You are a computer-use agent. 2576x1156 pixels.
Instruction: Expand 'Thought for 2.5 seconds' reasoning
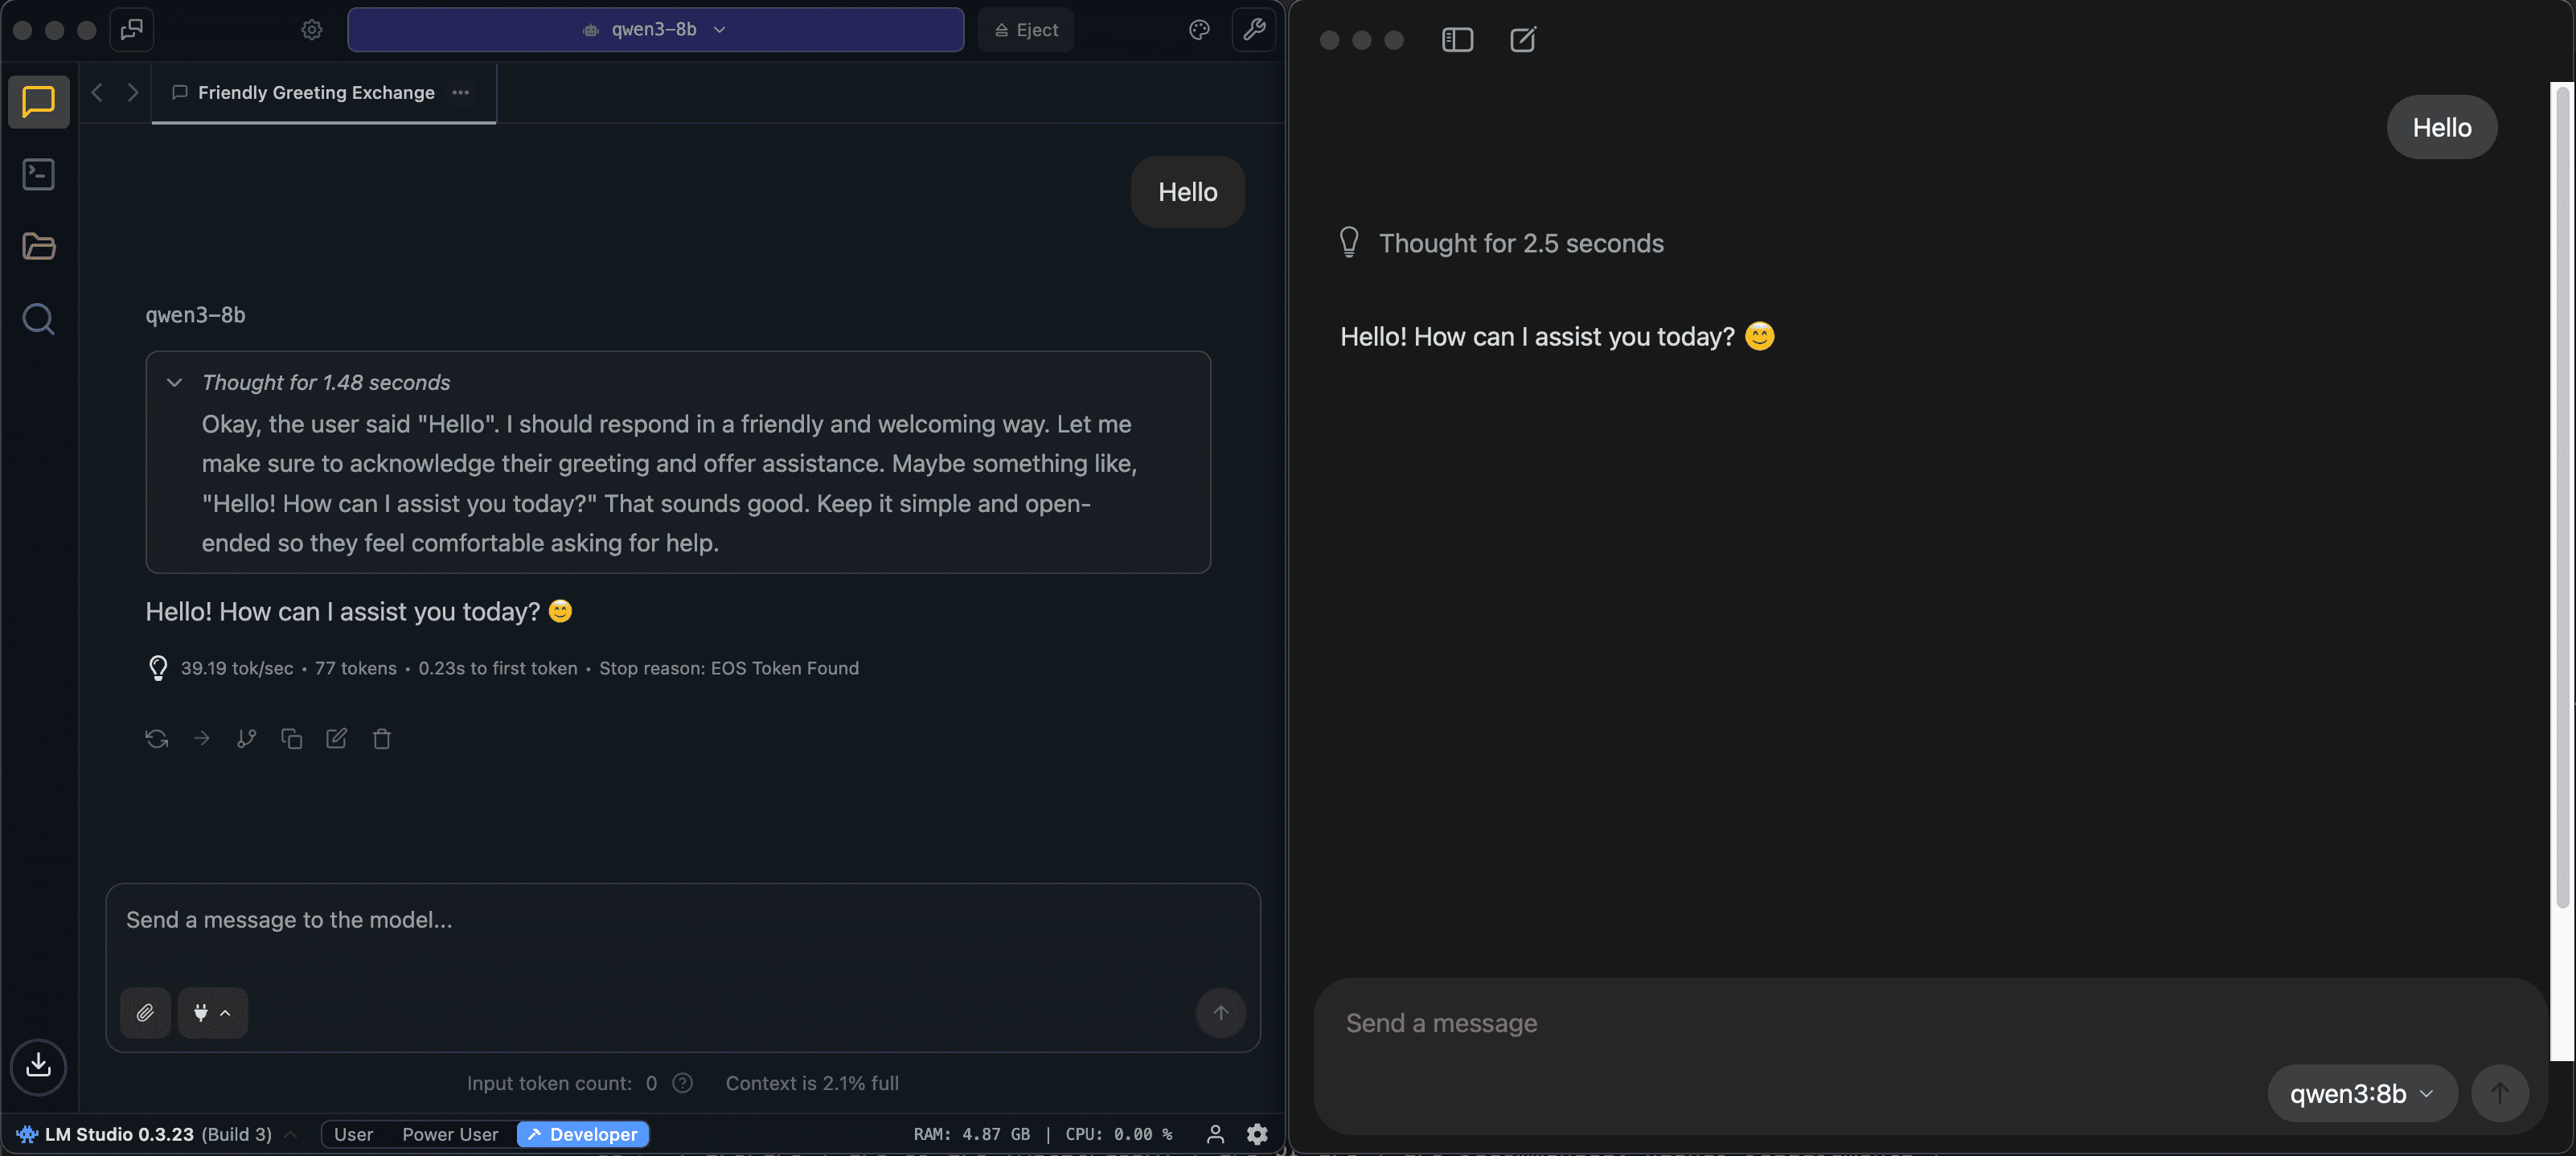click(1520, 243)
